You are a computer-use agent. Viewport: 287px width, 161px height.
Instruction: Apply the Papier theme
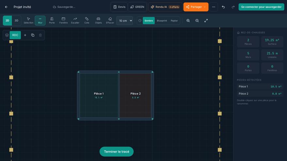[174, 20]
